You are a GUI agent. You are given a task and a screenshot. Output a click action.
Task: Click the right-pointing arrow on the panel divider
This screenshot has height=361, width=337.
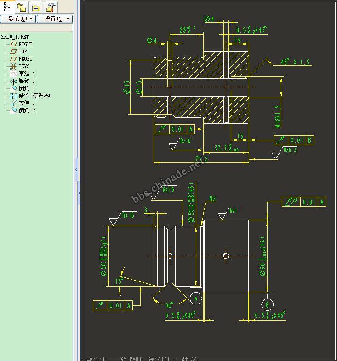[79, 193]
